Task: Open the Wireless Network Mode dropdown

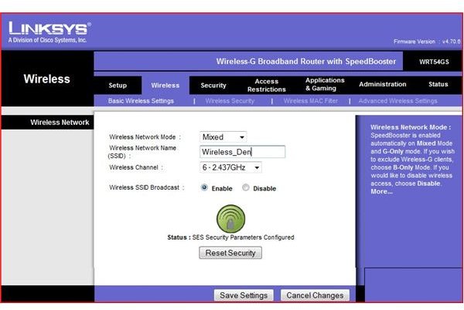Action: [223, 136]
